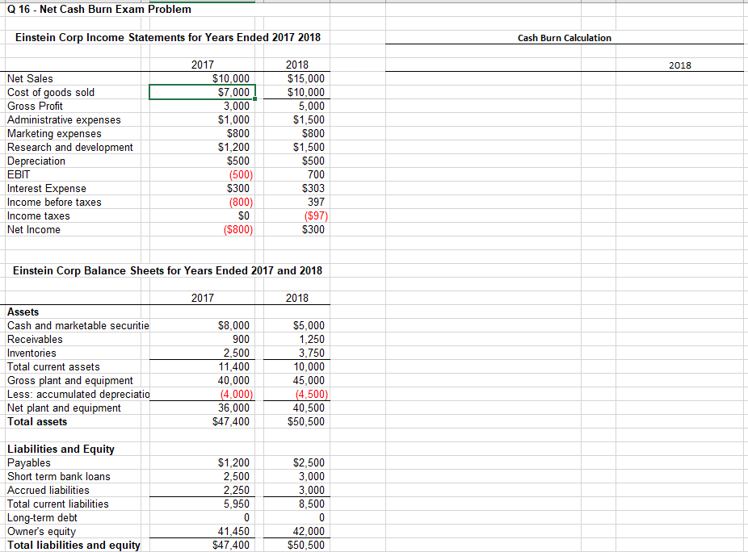Select Gross Profit 2017 value 3,000
The image size is (748, 552).
click(237, 107)
